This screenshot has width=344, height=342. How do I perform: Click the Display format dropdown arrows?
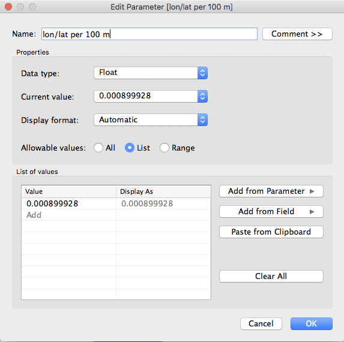[x=202, y=120]
